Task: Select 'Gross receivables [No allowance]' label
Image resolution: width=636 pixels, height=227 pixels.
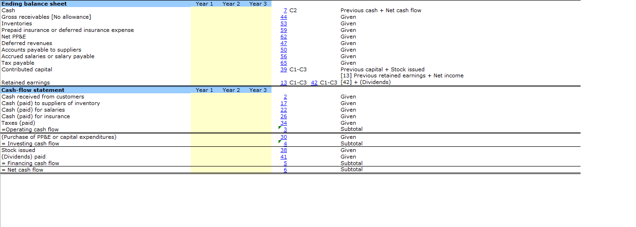Action: click(x=47, y=17)
